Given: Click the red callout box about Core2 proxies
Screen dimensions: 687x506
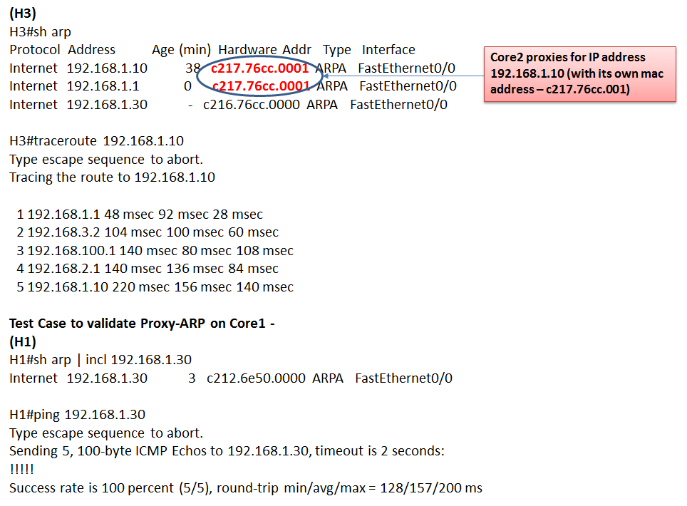Looking at the screenshot, I should 580,75.
